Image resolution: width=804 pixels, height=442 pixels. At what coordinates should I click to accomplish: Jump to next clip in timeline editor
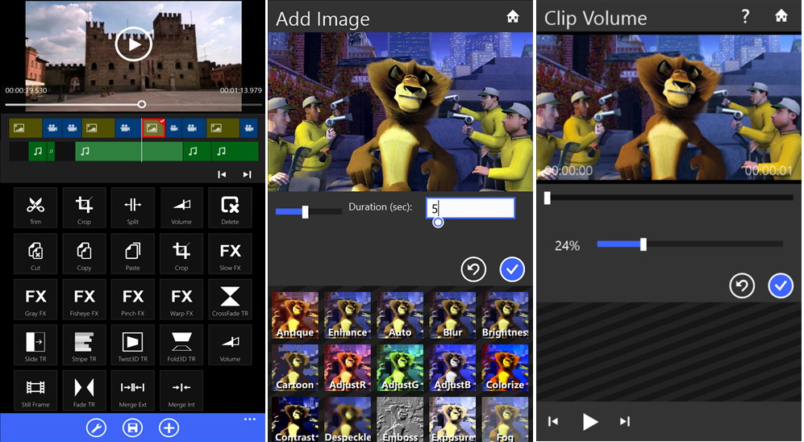[x=247, y=174]
